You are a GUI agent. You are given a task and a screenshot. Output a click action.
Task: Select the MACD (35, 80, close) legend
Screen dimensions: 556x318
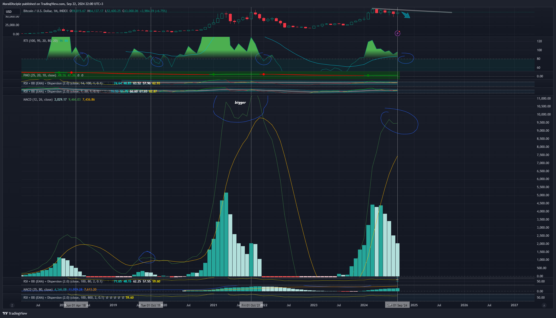pyautogui.click(x=38, y=290)
